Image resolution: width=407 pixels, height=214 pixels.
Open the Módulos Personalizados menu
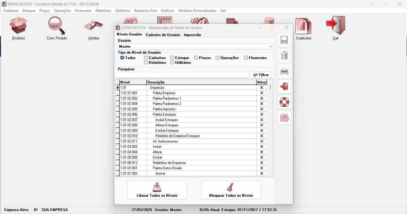point(197,11)
